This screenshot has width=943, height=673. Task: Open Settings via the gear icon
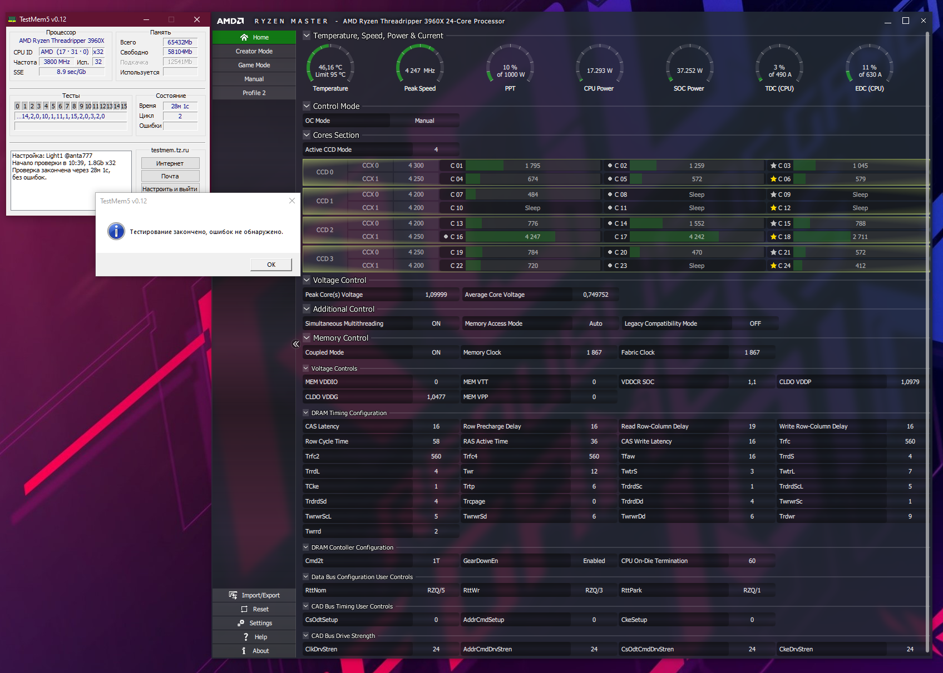[x=241, y=623]
